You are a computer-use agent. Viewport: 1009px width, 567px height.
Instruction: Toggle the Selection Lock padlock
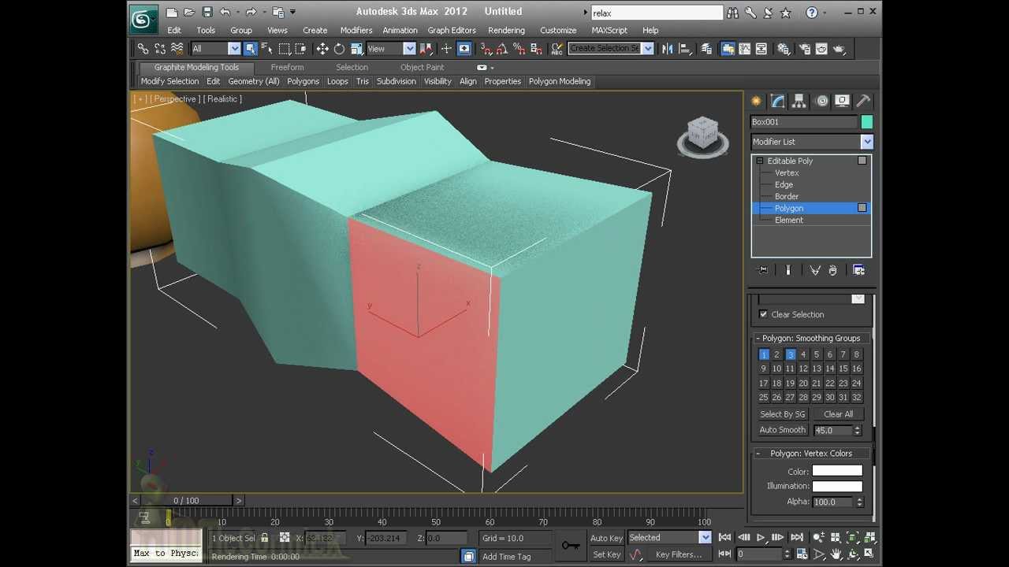pos(264,538)
